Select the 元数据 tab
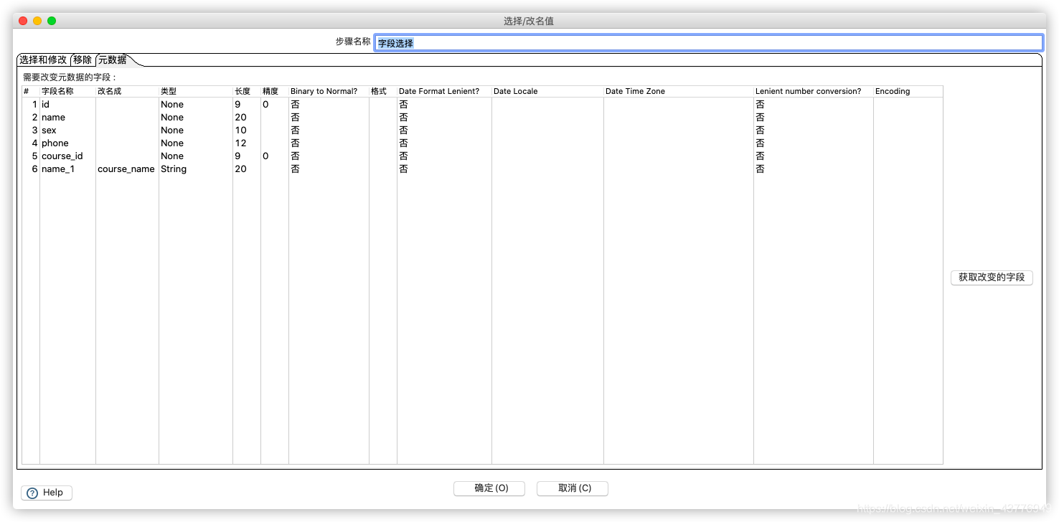1059x522 pixels. pos(113,60)
